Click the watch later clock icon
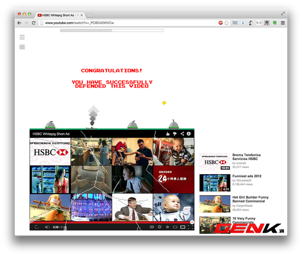Screen dimensions: 302x256 [167, 227]
